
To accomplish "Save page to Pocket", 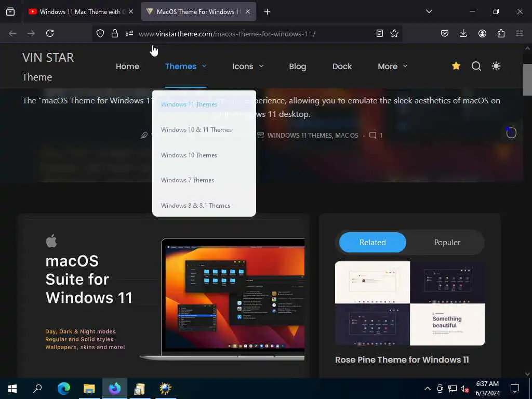I will [445, 33].
